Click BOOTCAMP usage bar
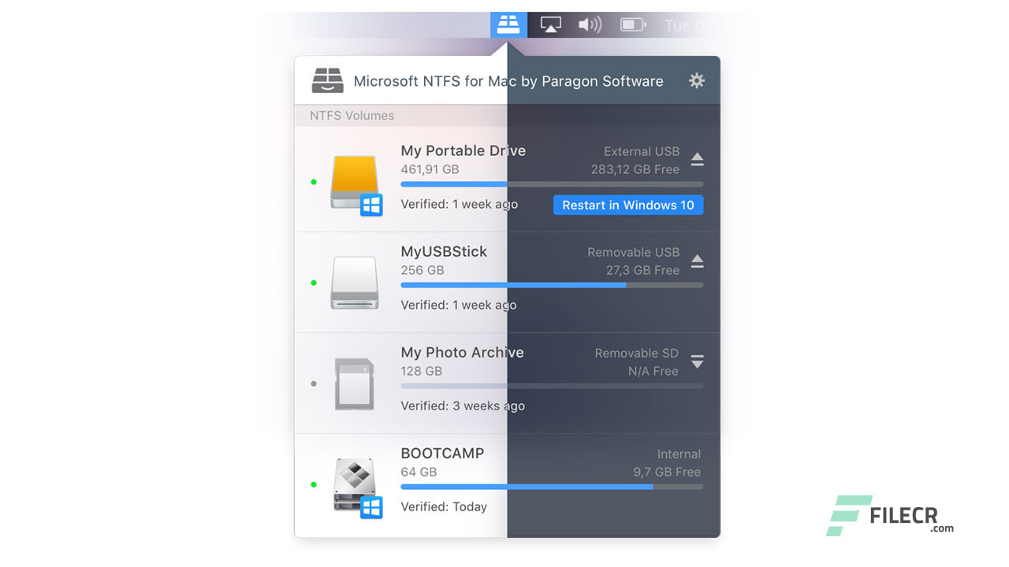1009x567 pixels. point(552,487)
